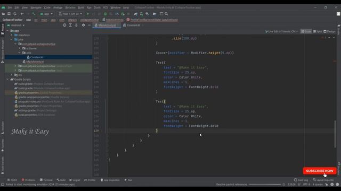Click Expand All in Project panel
The image size is (341, 191).
[x=70, y=25]
